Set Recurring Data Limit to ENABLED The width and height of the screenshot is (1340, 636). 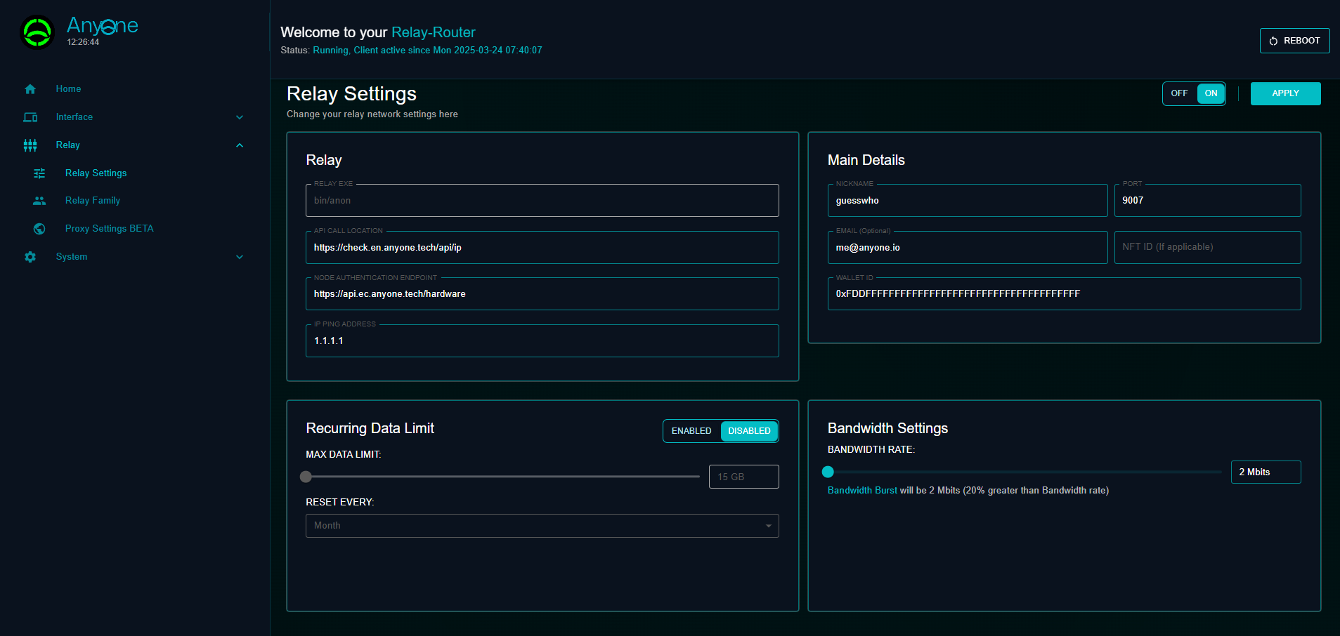691,431
